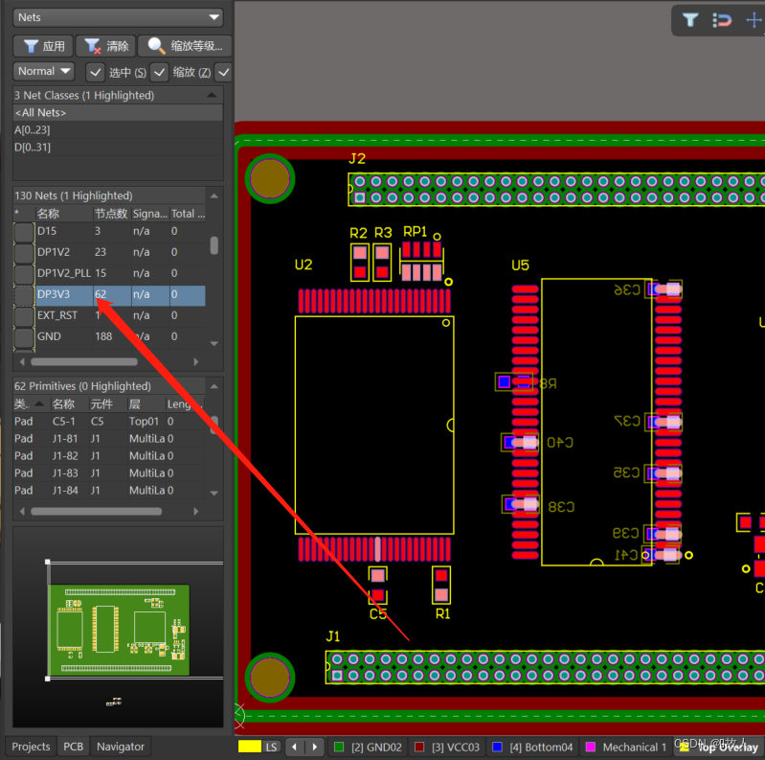Select the J1-82 pad row
This screenshot has height=760, width=765.
tap(109, 455)
